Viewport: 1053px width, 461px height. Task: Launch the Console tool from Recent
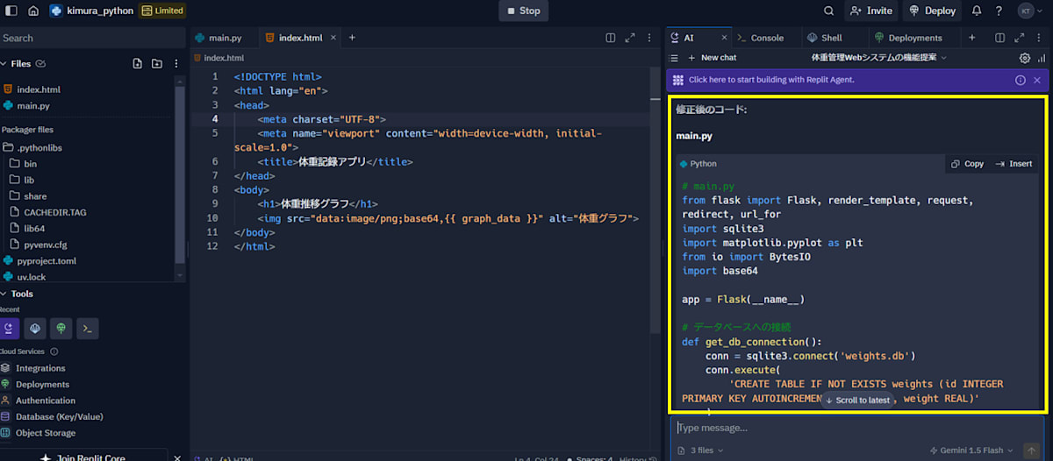(87, 329)
